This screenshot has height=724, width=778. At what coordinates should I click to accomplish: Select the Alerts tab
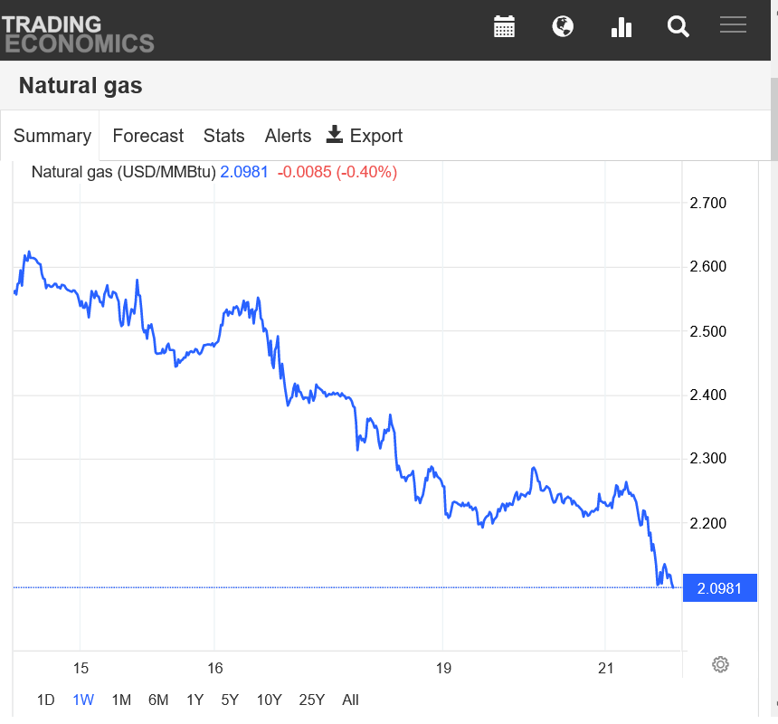pos(288,136)
